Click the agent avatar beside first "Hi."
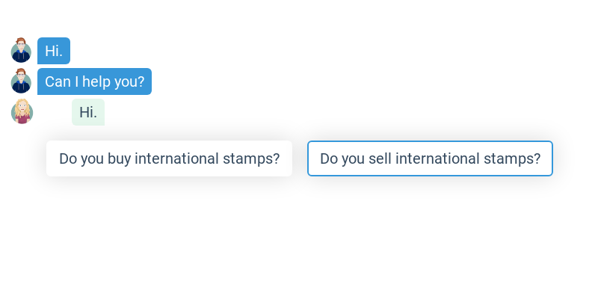The width and height of the screenshot is (598, 299). [x=22, y=51]
